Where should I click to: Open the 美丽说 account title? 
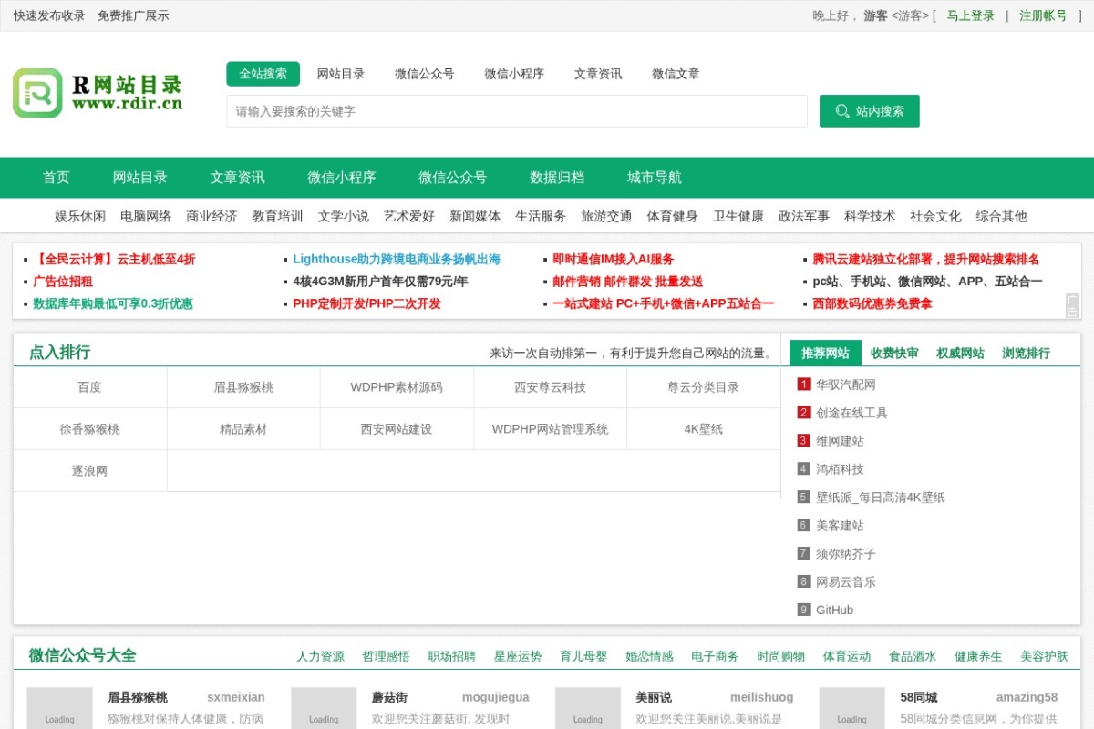pyautogui.click(x=654, y=697)
